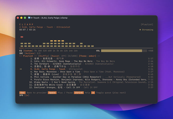Change the [Custom] EQ preset
173x119 pixels.
28,51
